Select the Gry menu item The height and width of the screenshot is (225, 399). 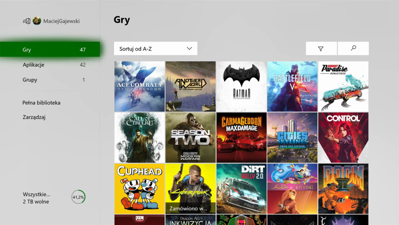[x=50, y=50]
